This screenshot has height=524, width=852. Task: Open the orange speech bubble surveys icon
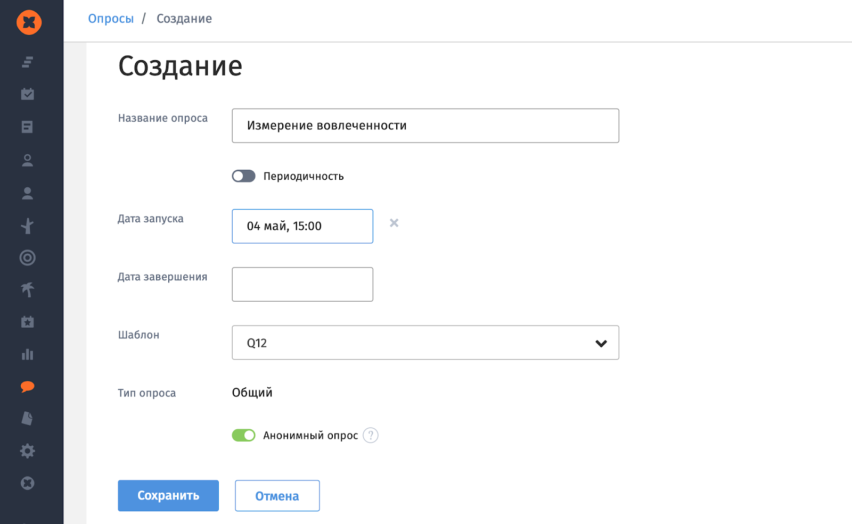(28, 387)
